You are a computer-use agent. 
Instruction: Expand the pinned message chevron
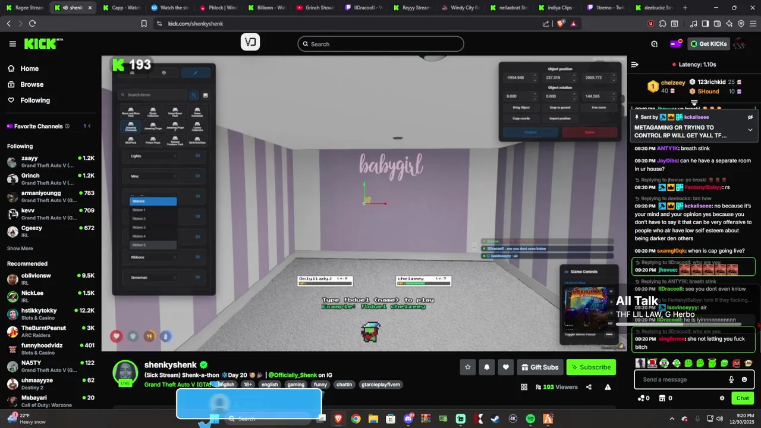750,130
